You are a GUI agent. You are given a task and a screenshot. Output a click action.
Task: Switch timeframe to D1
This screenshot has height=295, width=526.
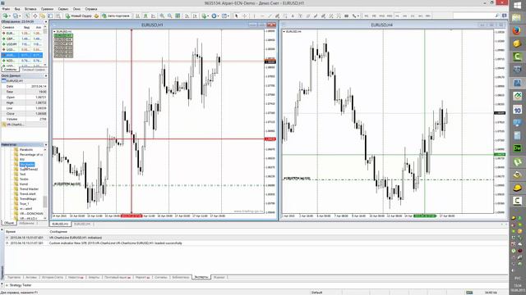coord(413,16)
